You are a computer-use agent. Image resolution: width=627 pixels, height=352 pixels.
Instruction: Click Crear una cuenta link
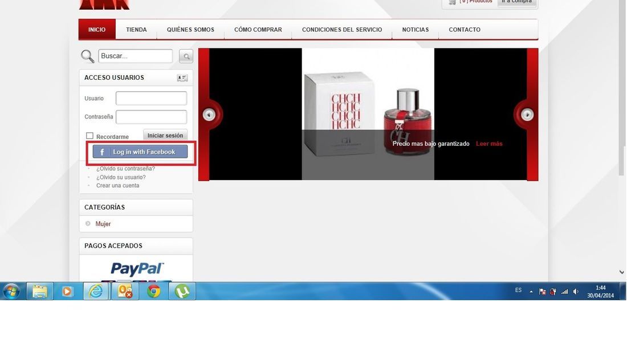117,186
